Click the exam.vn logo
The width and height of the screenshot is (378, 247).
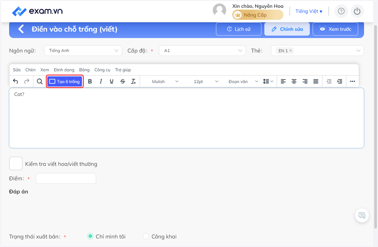pos(37,11)
